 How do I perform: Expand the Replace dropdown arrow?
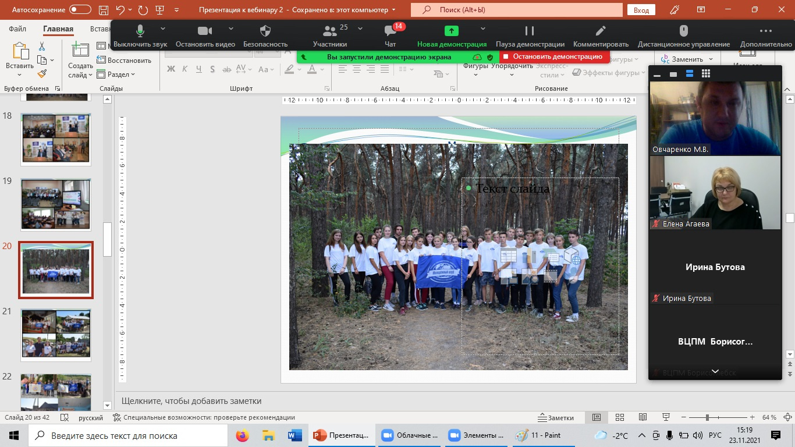pos(709,59)
